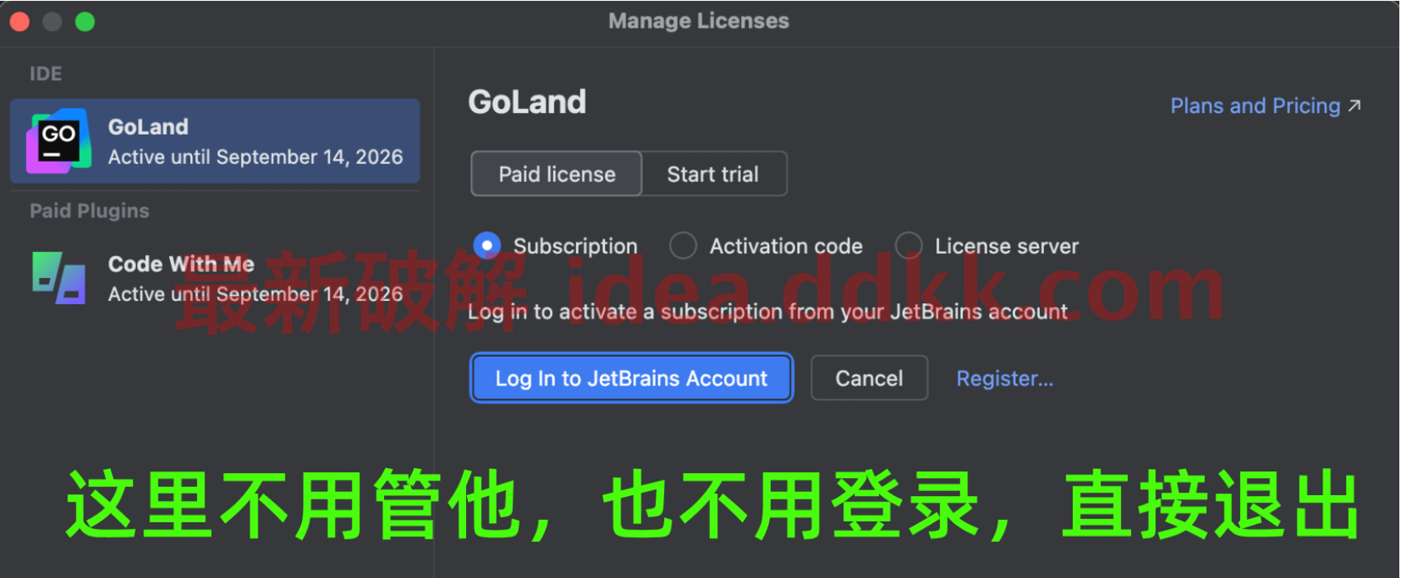Click the Code With Me plugin icon
This screenshot has height=578, width=1401.
pyautogui.click(x=58, y=278)
